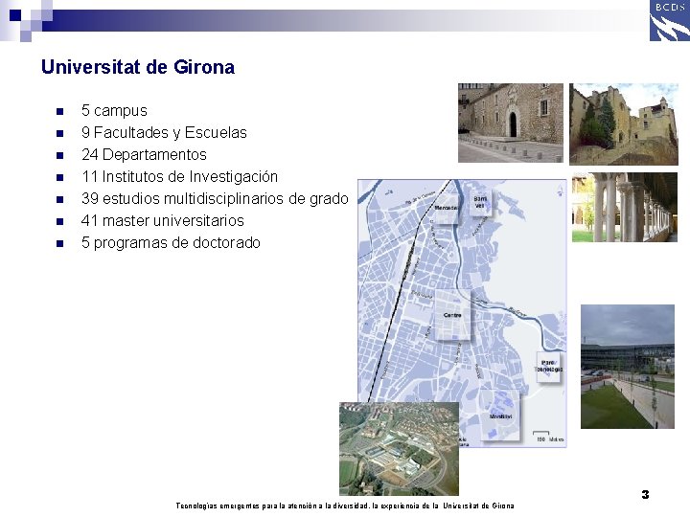Click '9 Facultades y Escuelas' line

(x=164, y=133)
